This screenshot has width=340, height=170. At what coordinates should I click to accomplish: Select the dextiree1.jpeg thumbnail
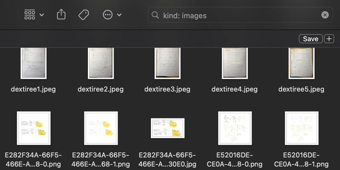click(34, 63)
